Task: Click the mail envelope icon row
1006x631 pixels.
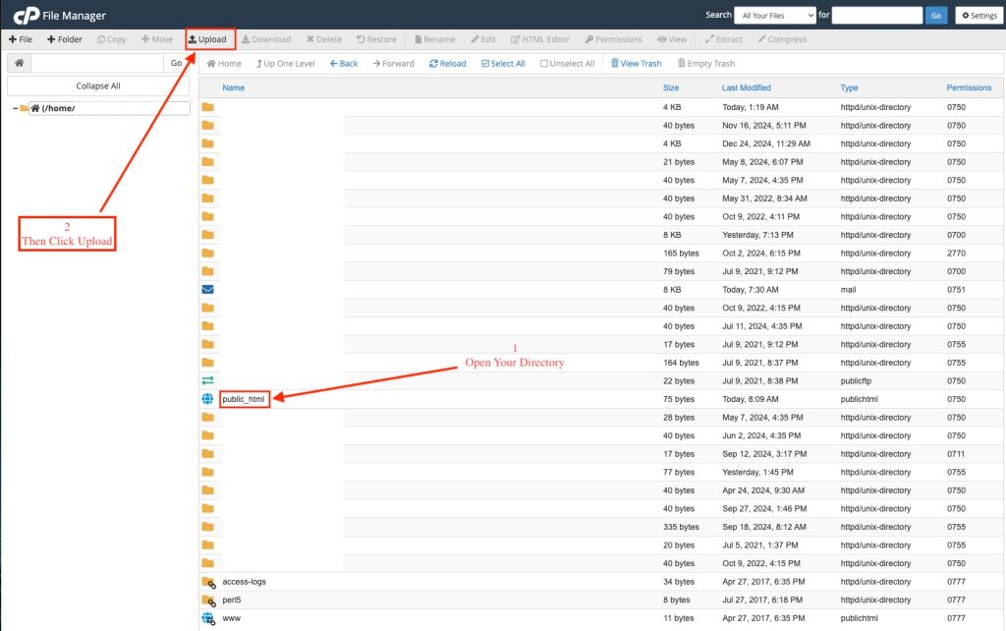Action: point(207,290)
